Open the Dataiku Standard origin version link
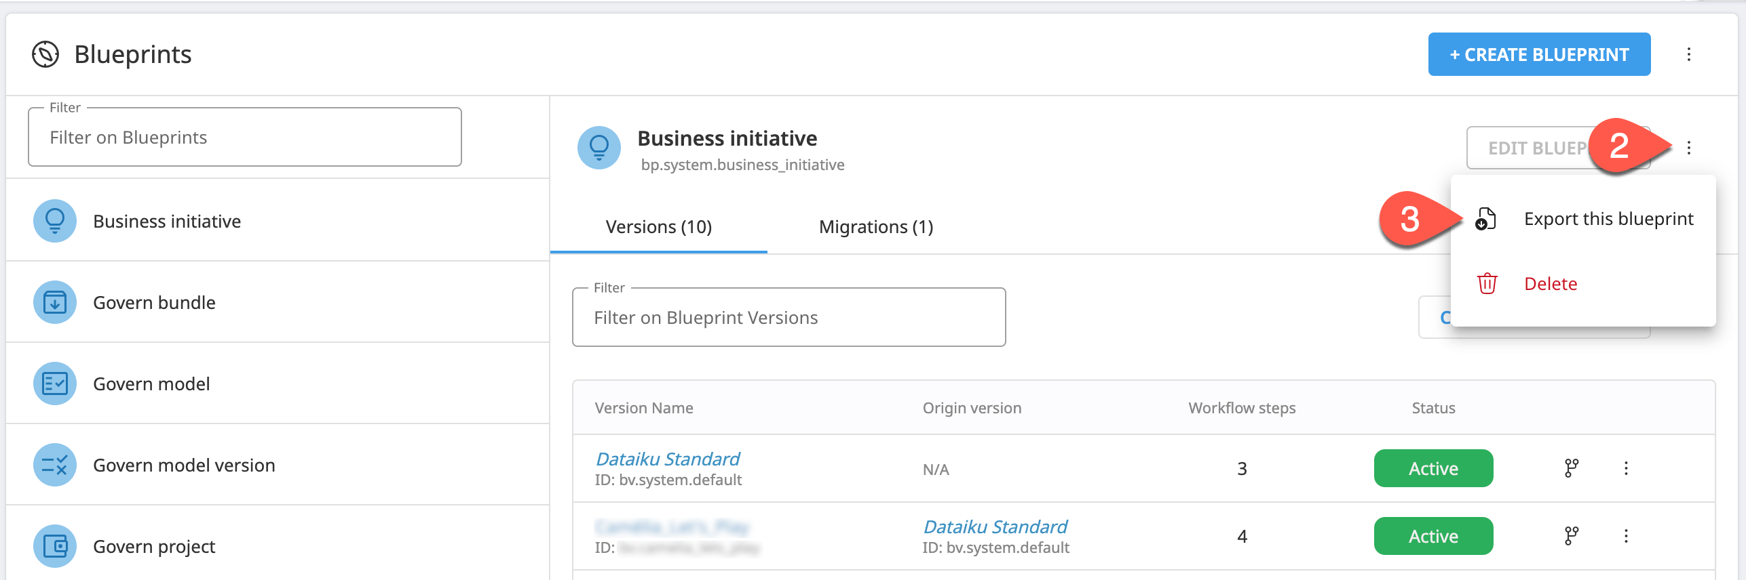1746x580 pixels. point(995,526)
